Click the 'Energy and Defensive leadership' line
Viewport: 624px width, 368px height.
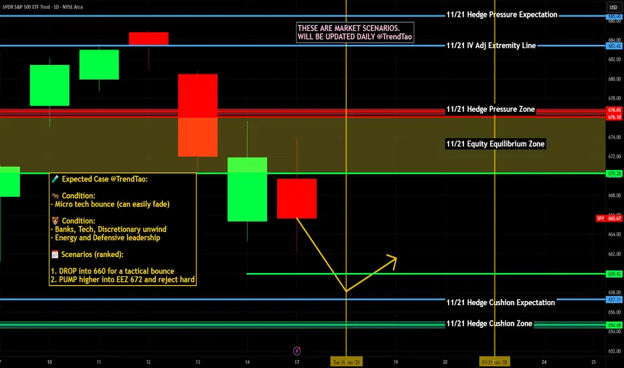pos(107,238)
